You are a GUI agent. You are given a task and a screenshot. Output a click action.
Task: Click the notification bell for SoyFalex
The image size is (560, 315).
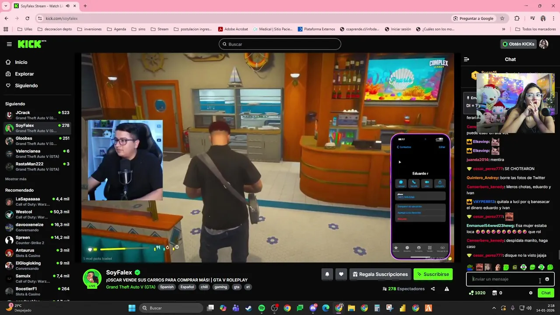pyautogui.click(x=327, y=274)
